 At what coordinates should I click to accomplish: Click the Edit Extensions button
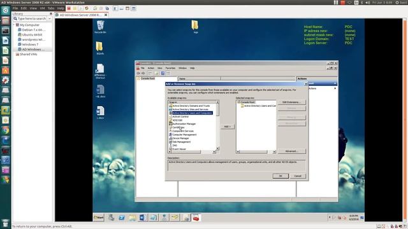coord(292,102)
